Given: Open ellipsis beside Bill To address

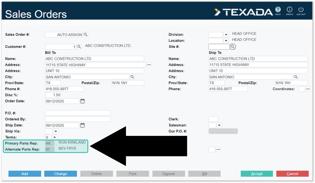Looking at the screenshot, I should (149, 65).
